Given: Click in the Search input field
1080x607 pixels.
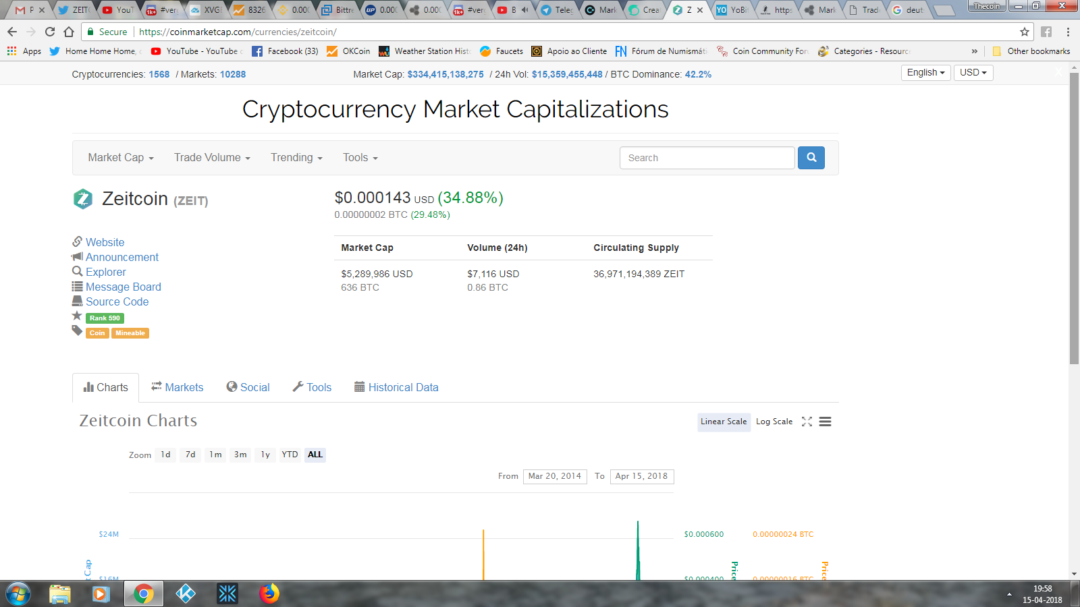Looking at the screenshot, I should click(707, 158).
